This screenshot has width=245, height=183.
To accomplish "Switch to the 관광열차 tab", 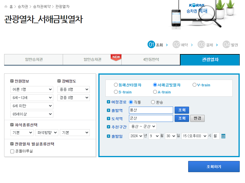I will pos(210,60).
